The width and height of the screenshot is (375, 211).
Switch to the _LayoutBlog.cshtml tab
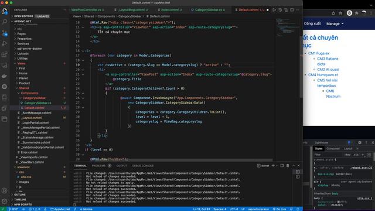[131, 10]
